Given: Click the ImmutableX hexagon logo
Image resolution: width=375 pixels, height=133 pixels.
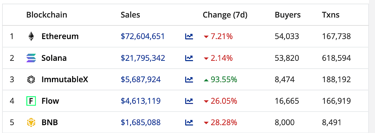Looking at the screenshot, I should tap(31, 79).
